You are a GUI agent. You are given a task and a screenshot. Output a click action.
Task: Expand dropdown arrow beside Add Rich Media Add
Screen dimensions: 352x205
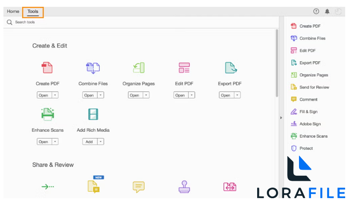(100, 142)
